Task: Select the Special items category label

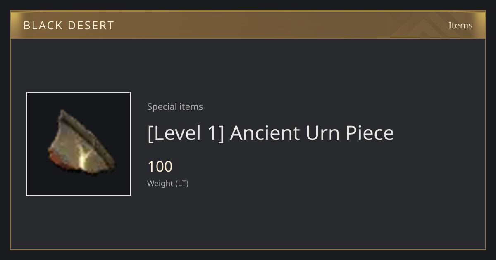Action: point(175,106)
